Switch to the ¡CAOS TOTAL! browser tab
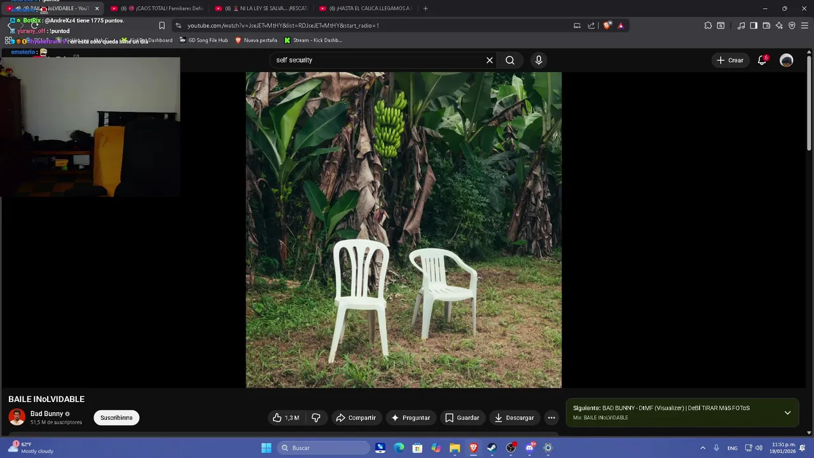Viewport: 814px width, 458px height. (x=157, y=8)
